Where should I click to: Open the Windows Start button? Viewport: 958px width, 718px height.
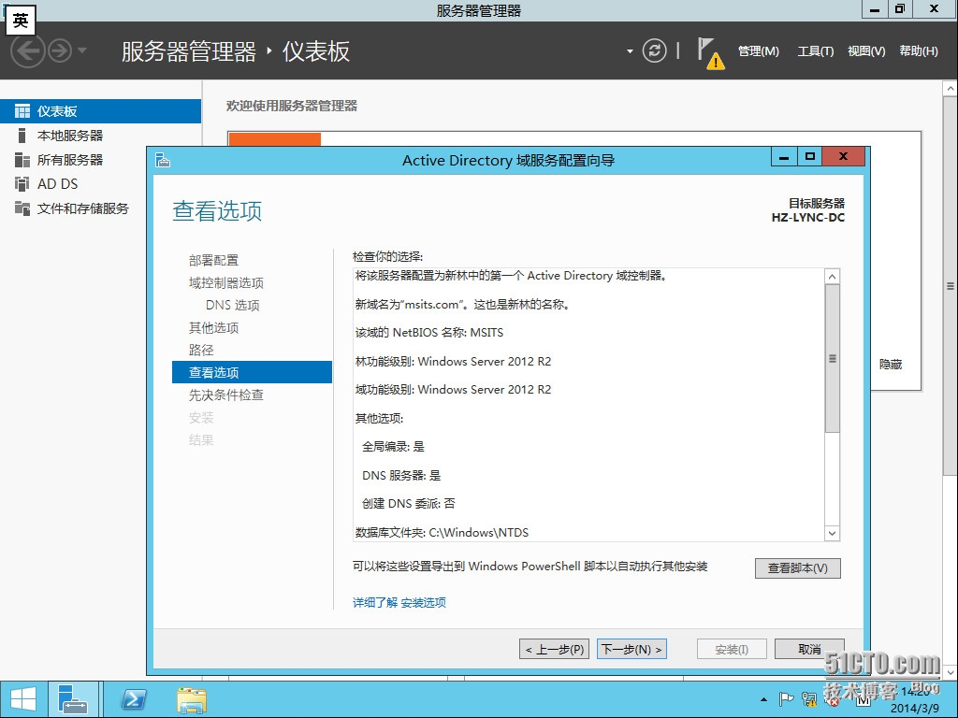click(x=23, y=699)
